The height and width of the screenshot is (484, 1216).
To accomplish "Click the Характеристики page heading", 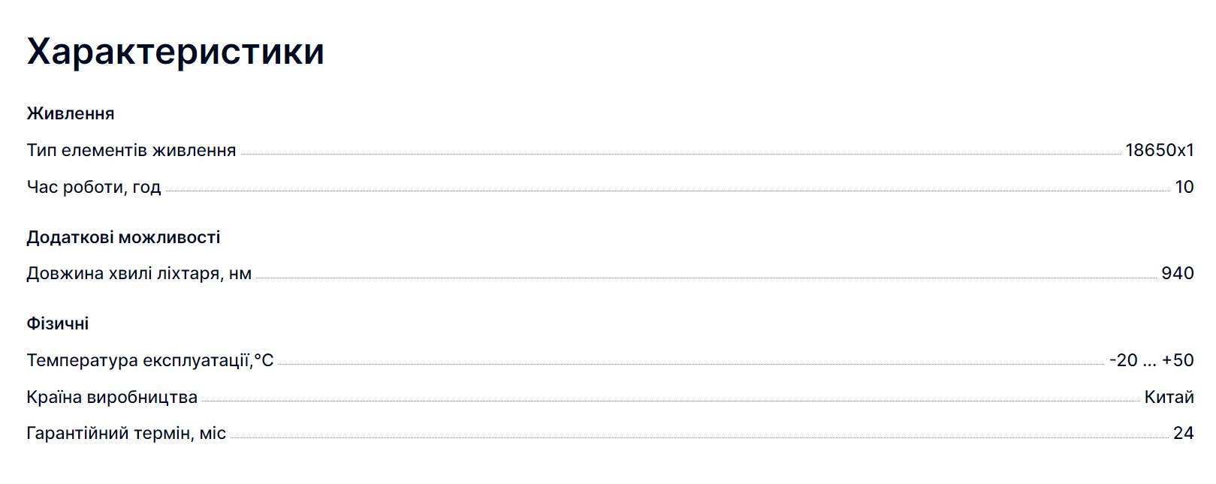I will (175, 52).
